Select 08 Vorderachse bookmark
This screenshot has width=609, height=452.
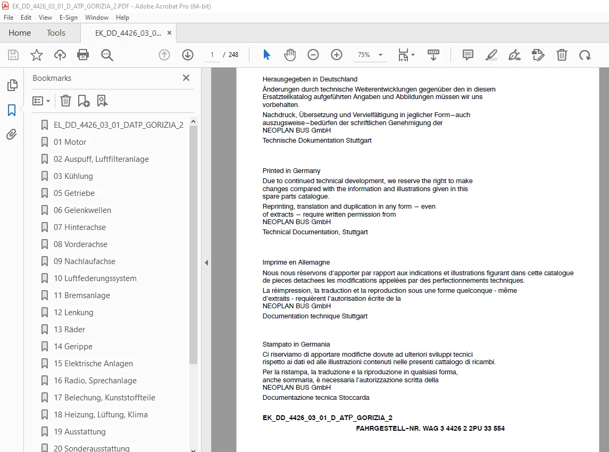click(80, 244)
